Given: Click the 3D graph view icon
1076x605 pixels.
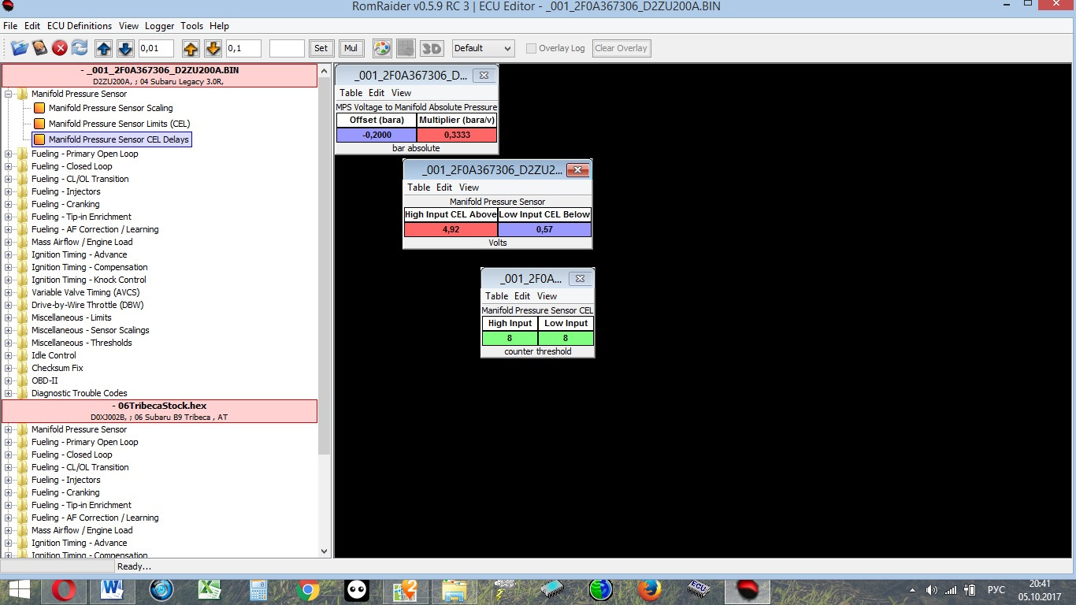Looking at the screenshot, I should point(432,48).
